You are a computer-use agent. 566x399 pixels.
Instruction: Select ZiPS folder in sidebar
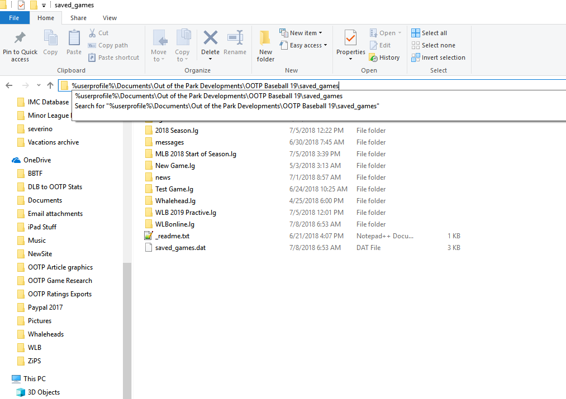click(29, 361)
